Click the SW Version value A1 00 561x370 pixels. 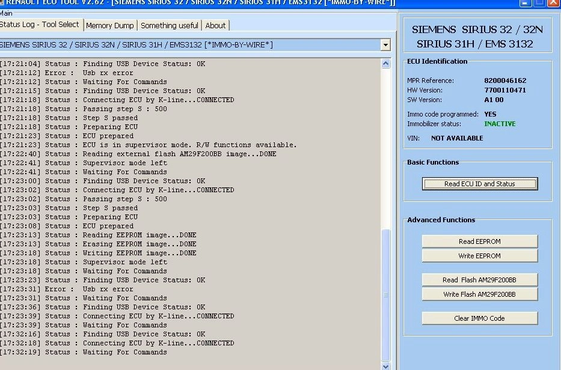pyautogui.click(x=494, y=100)
